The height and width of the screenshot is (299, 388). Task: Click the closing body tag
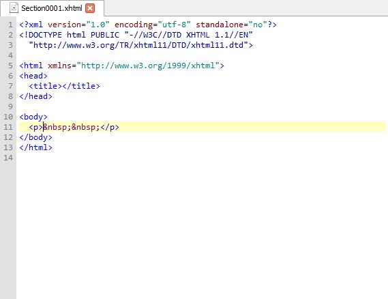36,137
